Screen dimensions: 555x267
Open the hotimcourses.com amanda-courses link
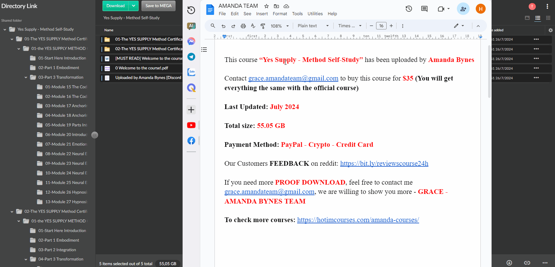[x=358, y=220]
